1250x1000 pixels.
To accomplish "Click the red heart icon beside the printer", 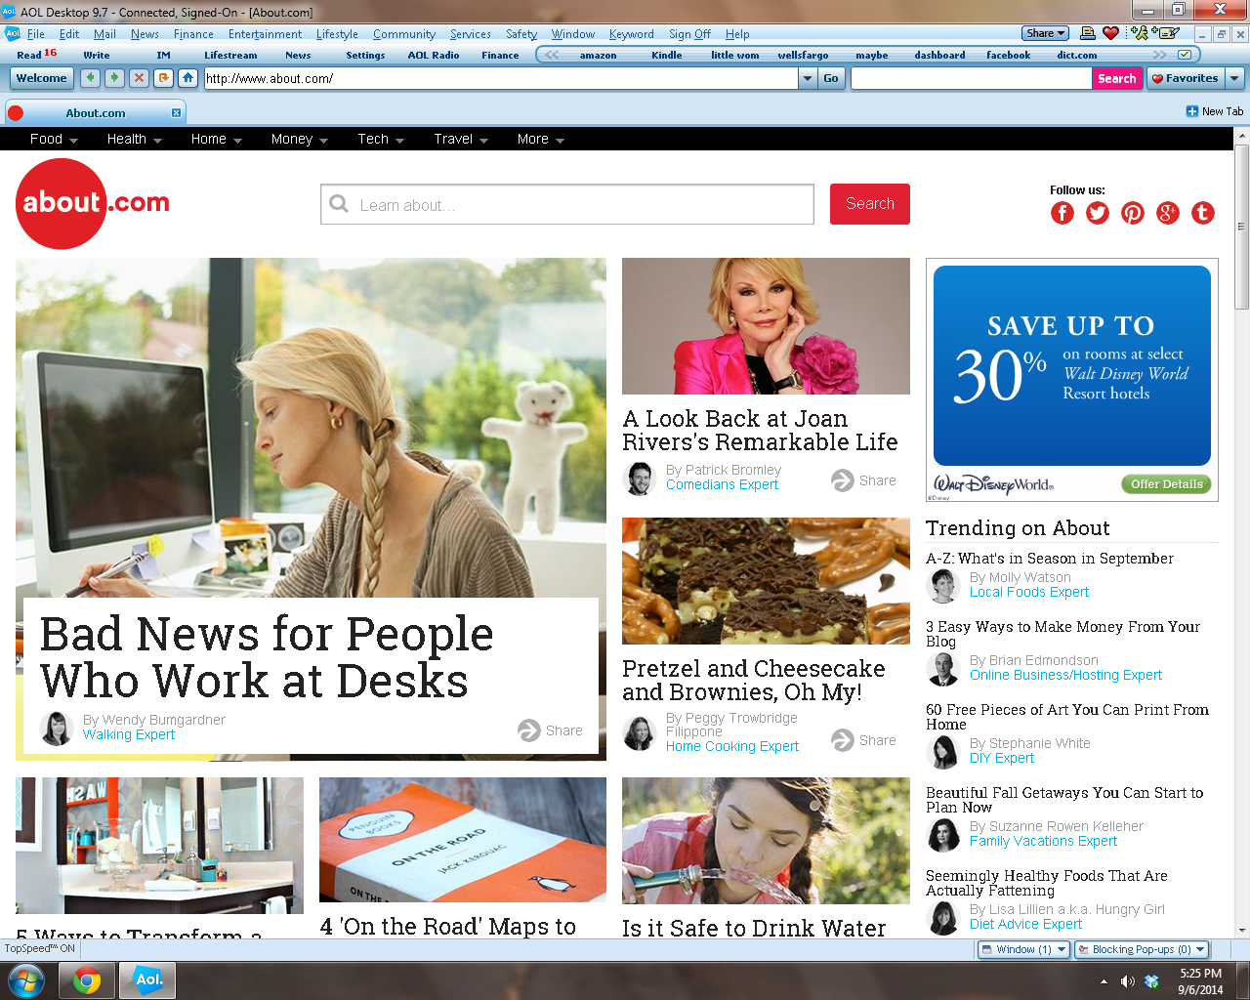I will coord(1110,33).
